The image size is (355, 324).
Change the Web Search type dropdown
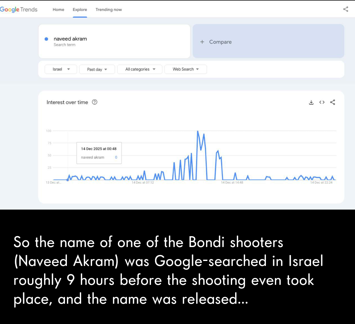pyautogui.click(x=185, y=69)
